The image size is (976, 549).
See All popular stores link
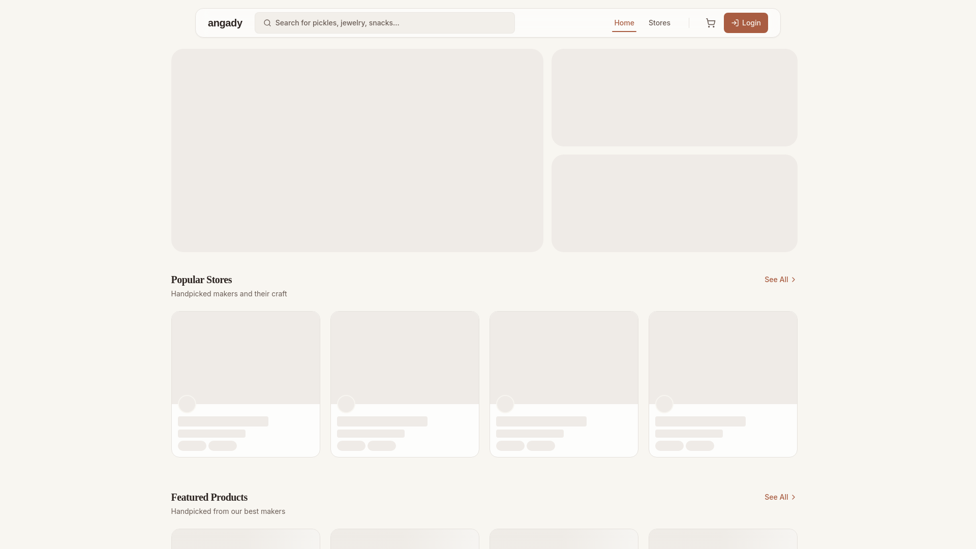click(x=780, y=280)
